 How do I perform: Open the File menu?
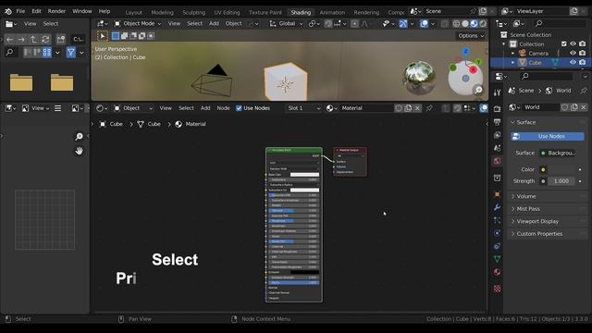coord(20,11)
